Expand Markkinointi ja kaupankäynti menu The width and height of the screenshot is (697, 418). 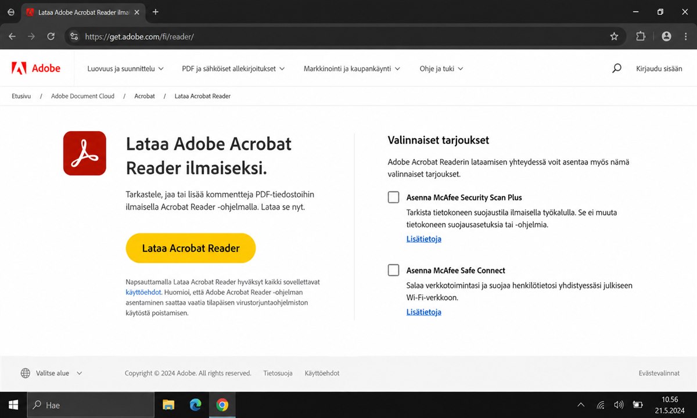point(352,69)
